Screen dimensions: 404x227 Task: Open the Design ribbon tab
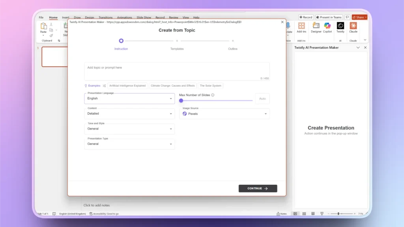(90, 17)
